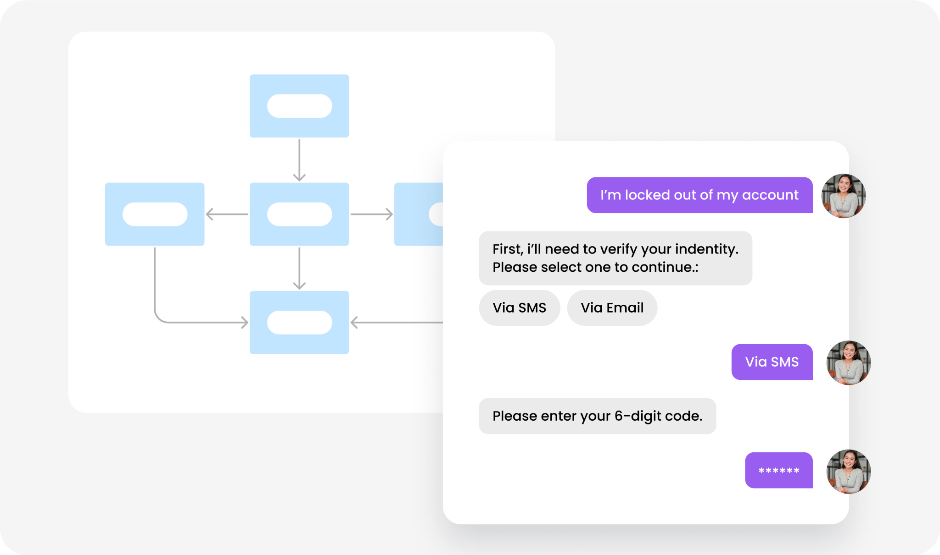Click the top flowchart node

[x=299, y=106]
